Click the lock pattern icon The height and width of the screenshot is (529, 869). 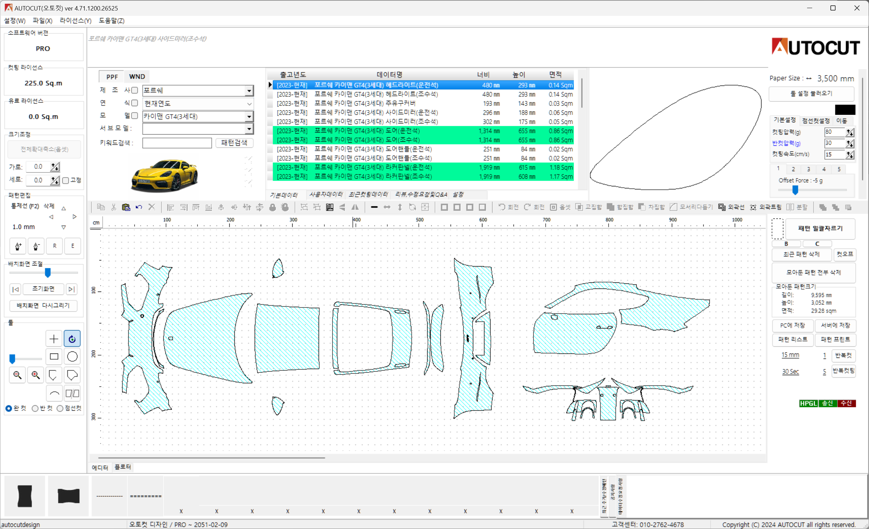[272, 207]
